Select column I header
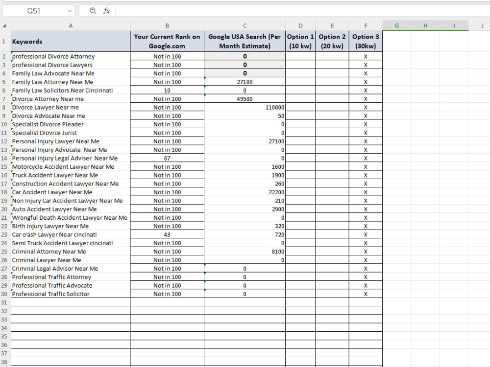The width and height of the screenshot is (490, 367). point(454,26)
